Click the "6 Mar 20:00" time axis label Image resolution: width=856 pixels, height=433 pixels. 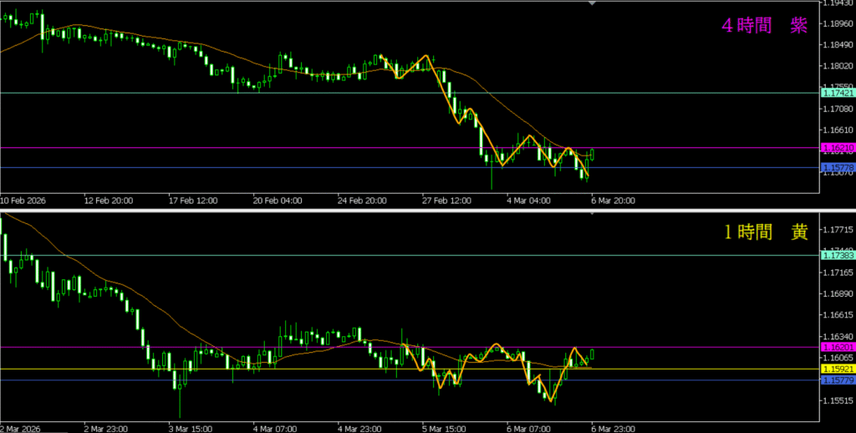611,201
